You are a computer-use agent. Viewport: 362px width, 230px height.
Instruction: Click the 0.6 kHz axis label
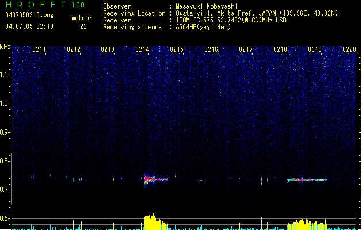click(x=5, y=218)
